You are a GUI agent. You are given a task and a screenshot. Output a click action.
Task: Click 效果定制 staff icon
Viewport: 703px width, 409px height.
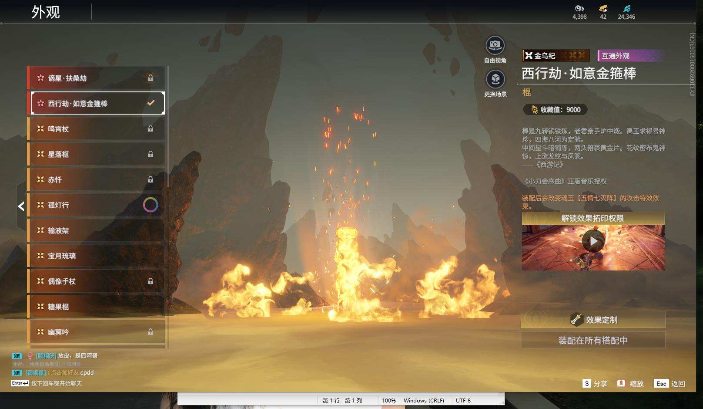point(576,320)
